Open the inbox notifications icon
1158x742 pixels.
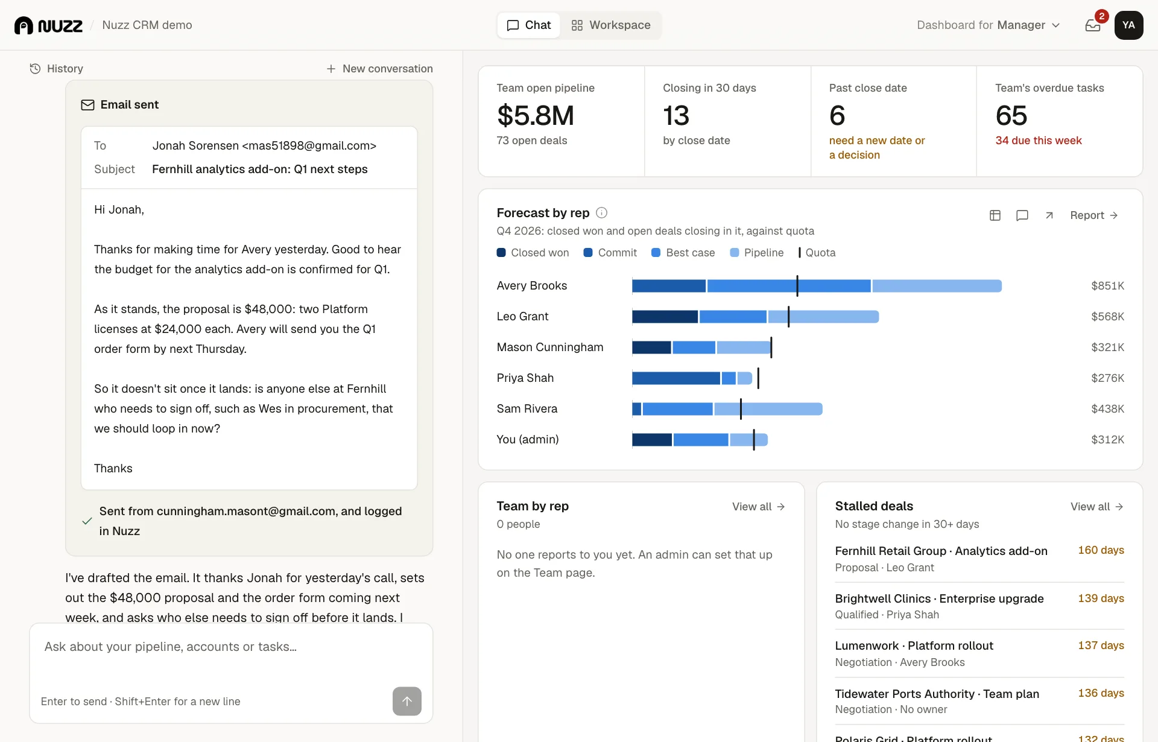pos(1093,25)
